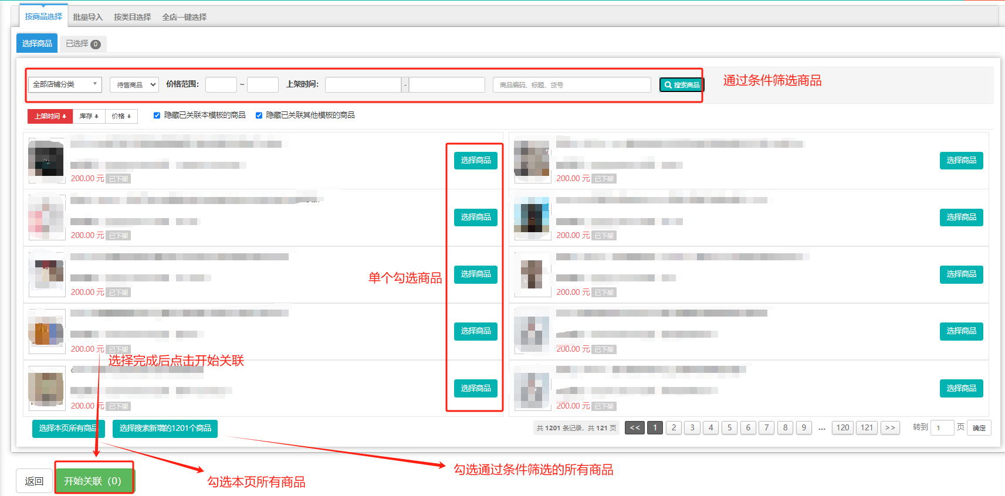The height and width of the screenshot is (496, 1005).
Task: Go to the next page with >>
Action: (890, 428)
